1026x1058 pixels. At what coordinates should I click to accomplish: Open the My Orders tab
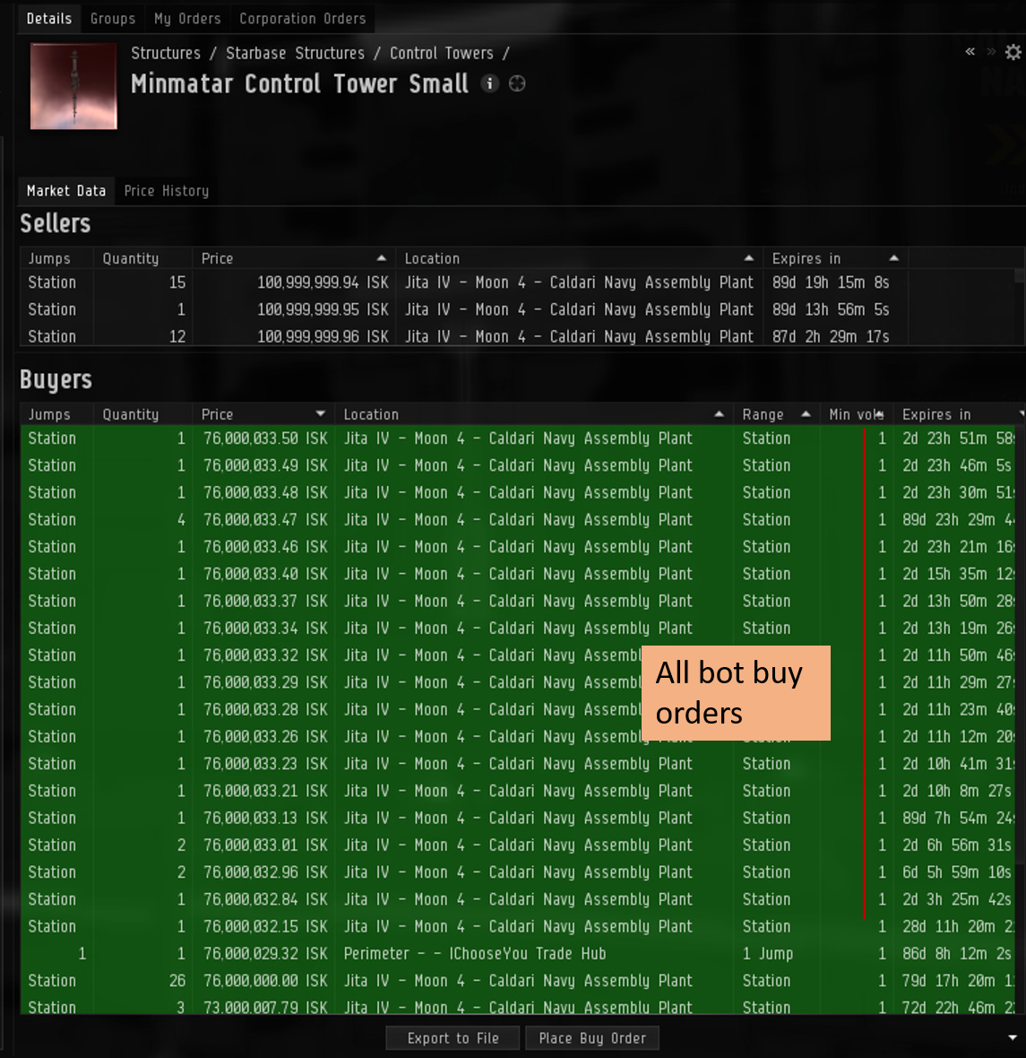187,19
